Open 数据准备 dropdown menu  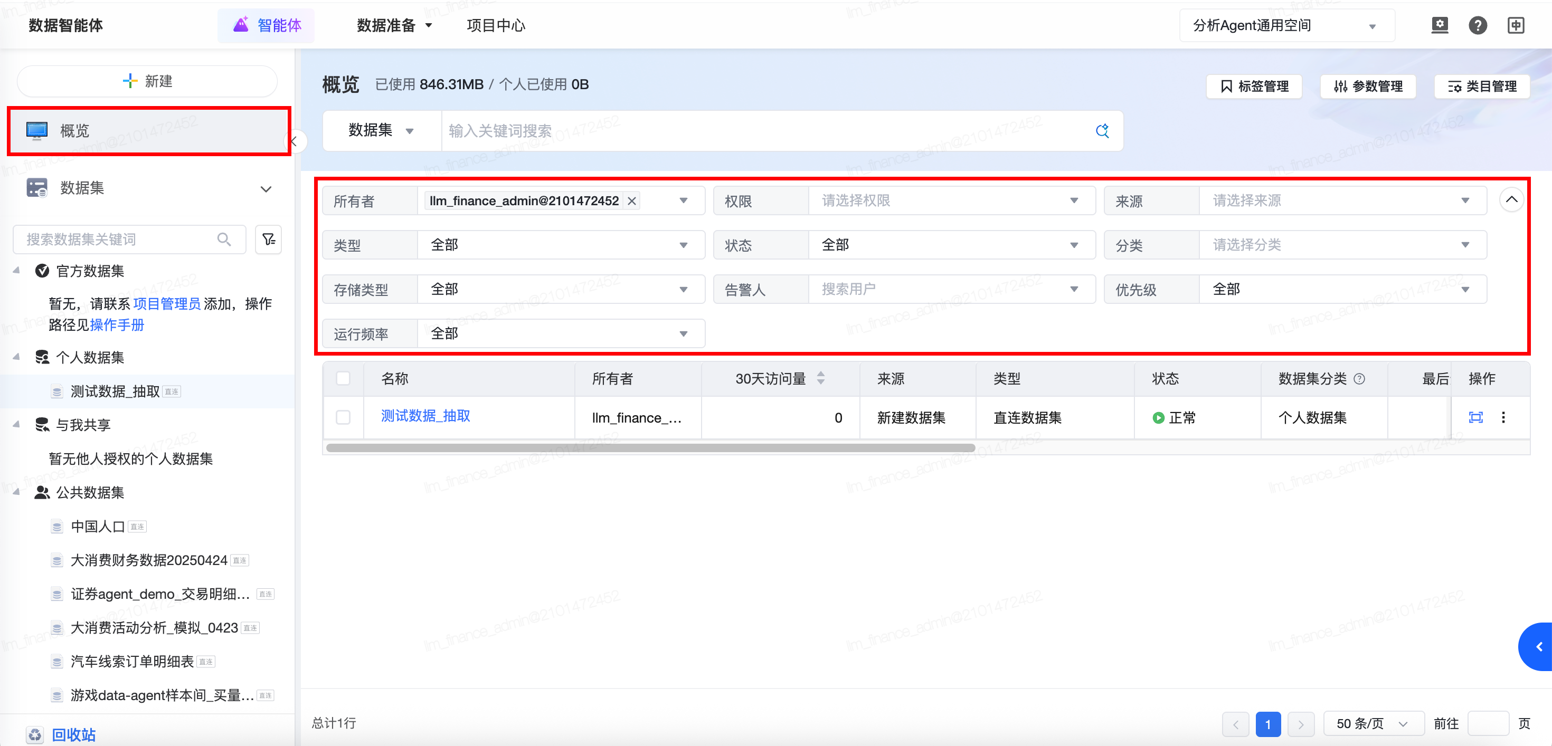pos(395,25)
